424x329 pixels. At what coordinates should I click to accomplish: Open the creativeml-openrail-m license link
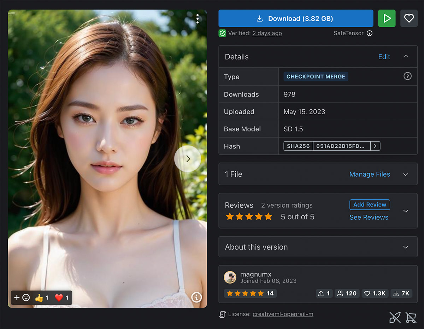coord(283,314)
